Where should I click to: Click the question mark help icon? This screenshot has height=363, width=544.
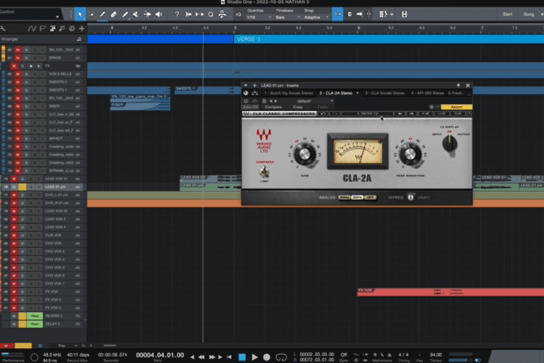(x=177, y=14)
